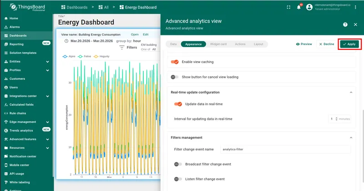Open the Layout tab
This screenshot has height=191, width=364.
258,44
